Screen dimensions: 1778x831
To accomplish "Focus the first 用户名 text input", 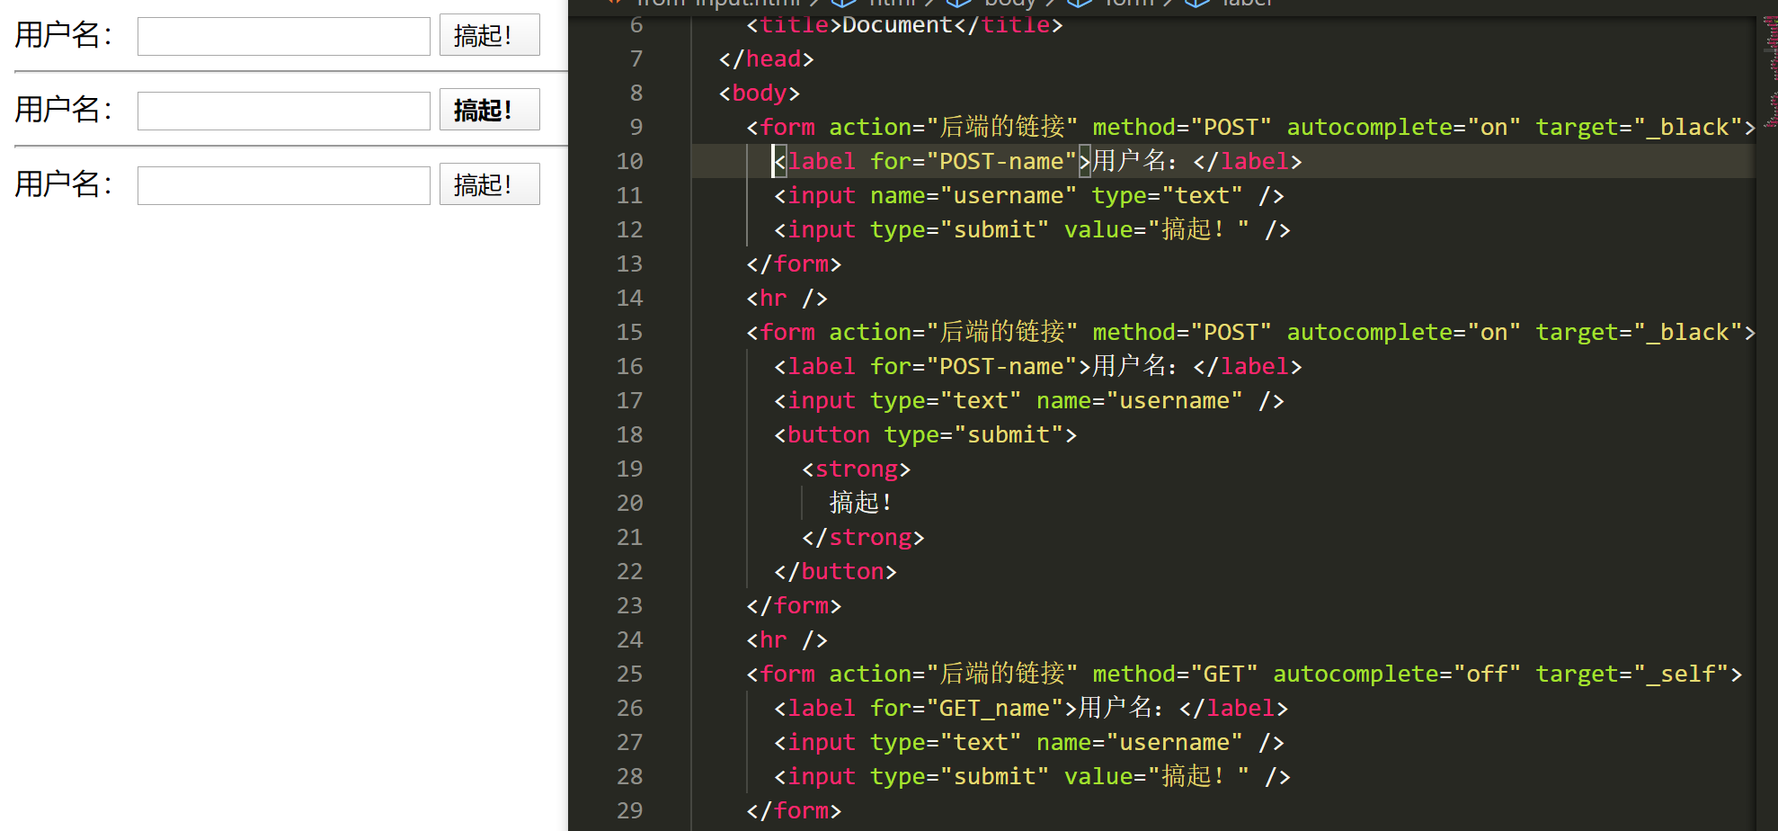I will [x=283, y=36].
